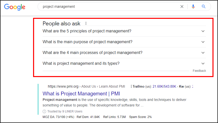
Task: Start voice search with microphone icon
Action: point(193,7)
